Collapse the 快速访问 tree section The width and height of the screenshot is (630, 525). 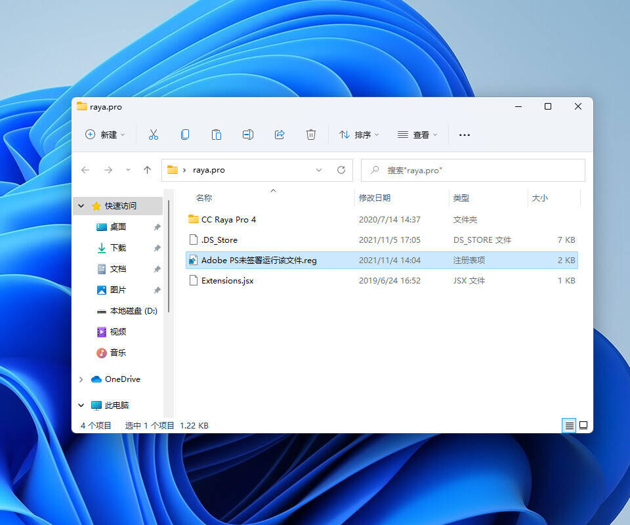click(81, 206)
